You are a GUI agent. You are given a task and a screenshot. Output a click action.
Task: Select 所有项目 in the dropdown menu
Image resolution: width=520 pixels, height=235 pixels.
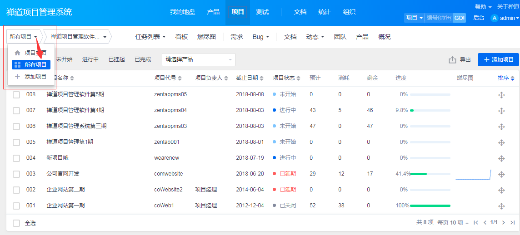coord(31,65)
